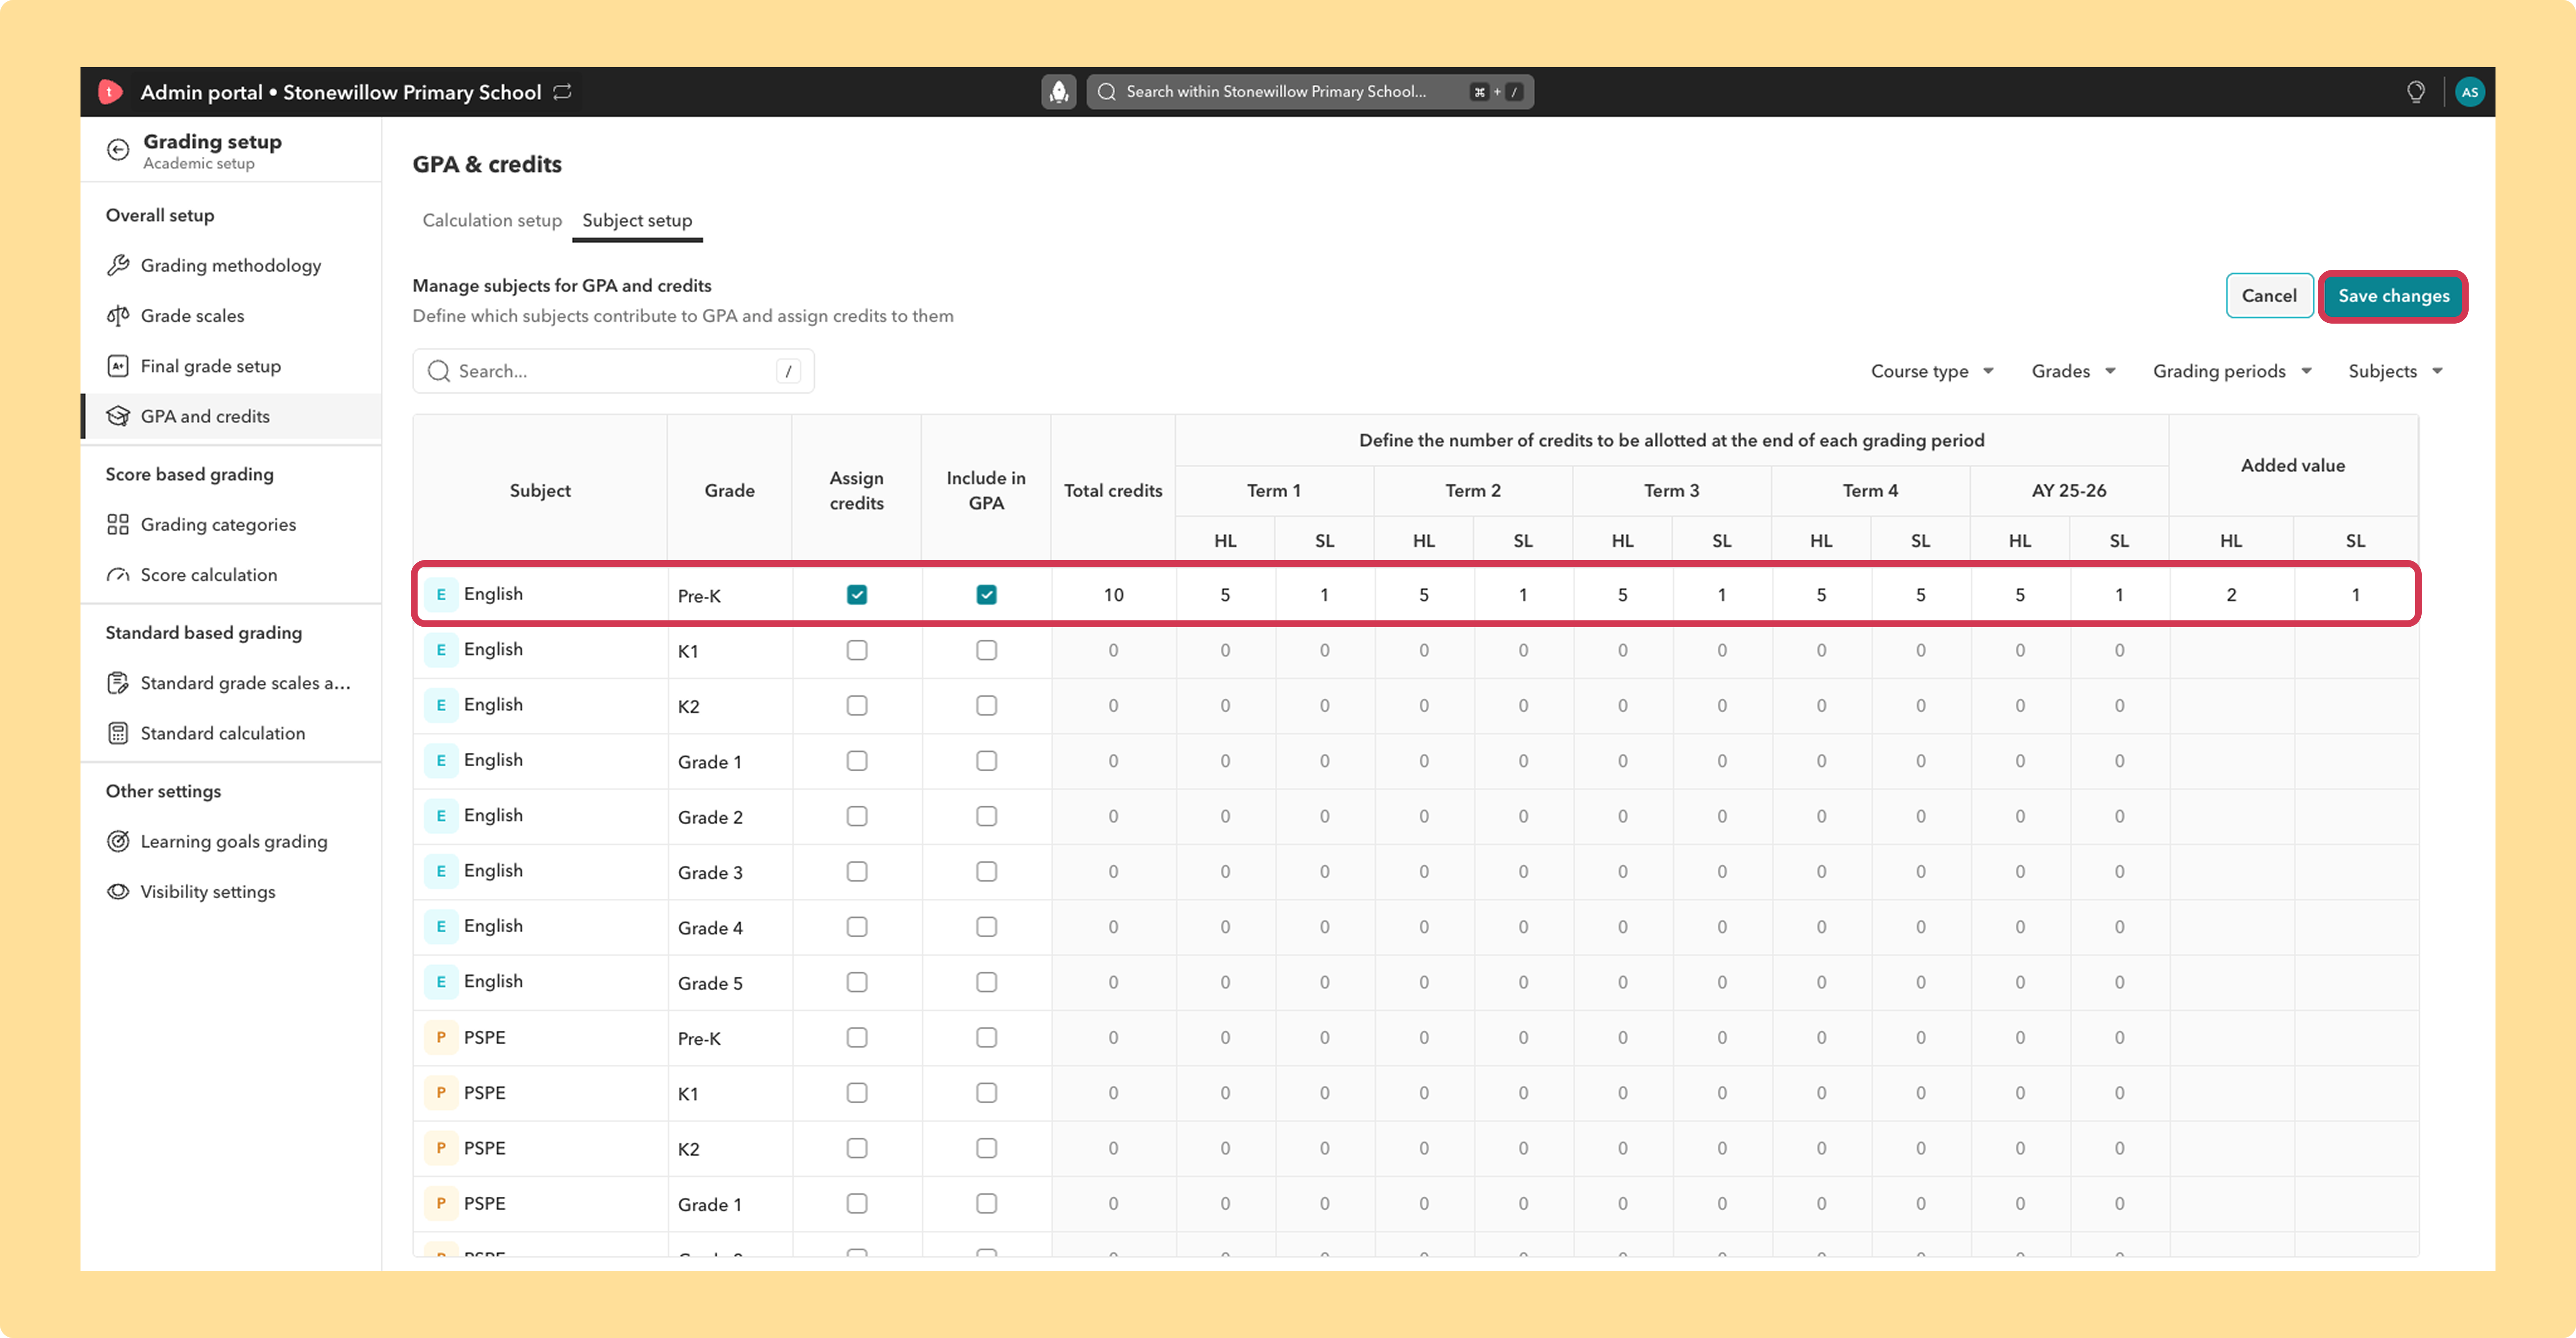Click the Term 1 column header

[1274, 491]
